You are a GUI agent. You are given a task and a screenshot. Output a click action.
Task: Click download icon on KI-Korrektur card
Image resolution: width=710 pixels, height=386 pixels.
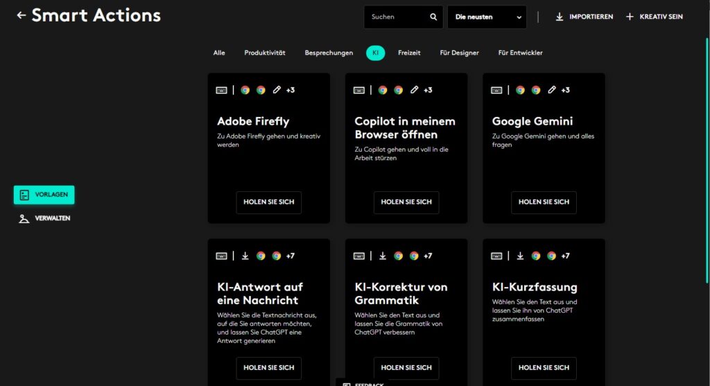coord(383,256)
